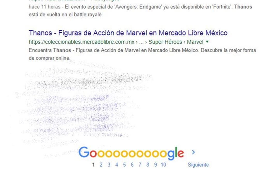Go to results page 6
Viewport: 280px width, 172px height.
coord(132,165)
